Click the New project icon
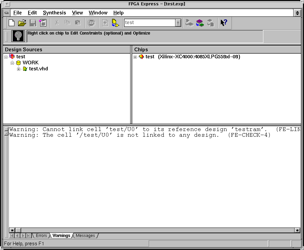 point(12,23)
